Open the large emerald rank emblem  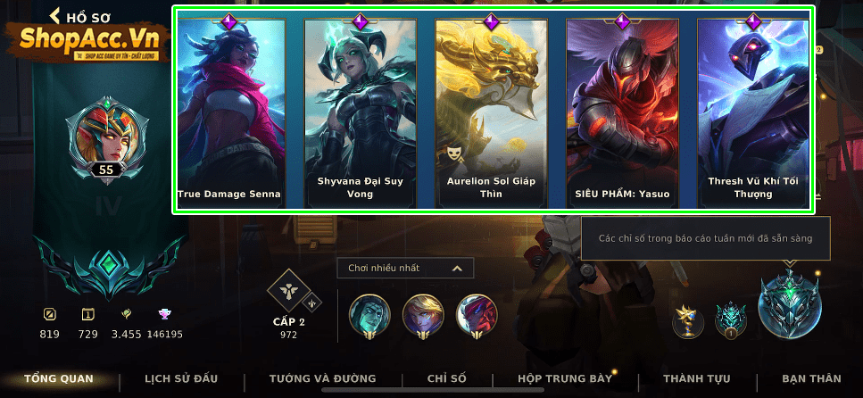(x=789, y=304)
